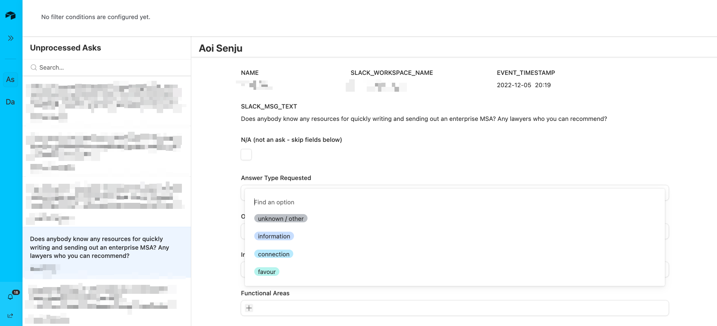The width and height of the screenshot is (717, 326).
Task: Open the notifications bell
Action: [x=10, y=297]
